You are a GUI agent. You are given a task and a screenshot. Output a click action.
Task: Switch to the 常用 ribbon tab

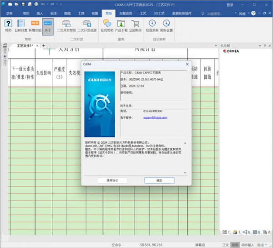coord(26,13)
